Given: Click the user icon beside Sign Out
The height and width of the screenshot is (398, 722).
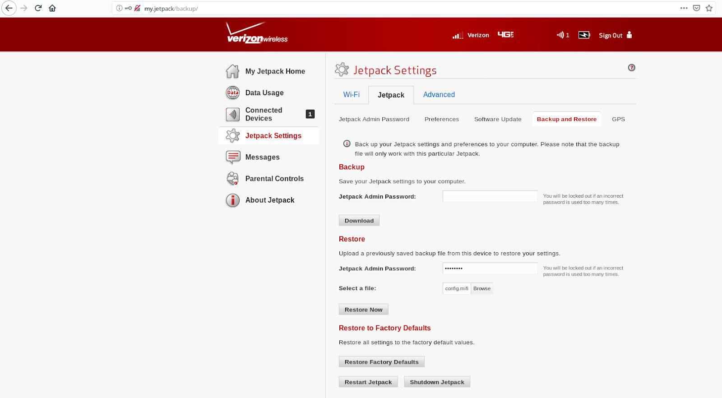Looking at the screenshot, I should point(629,35).
